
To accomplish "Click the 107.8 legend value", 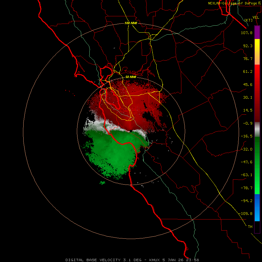I will click(x=247, y=33).
